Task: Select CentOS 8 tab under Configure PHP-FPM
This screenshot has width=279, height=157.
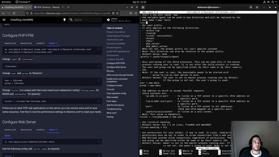Action: [41, 43]
